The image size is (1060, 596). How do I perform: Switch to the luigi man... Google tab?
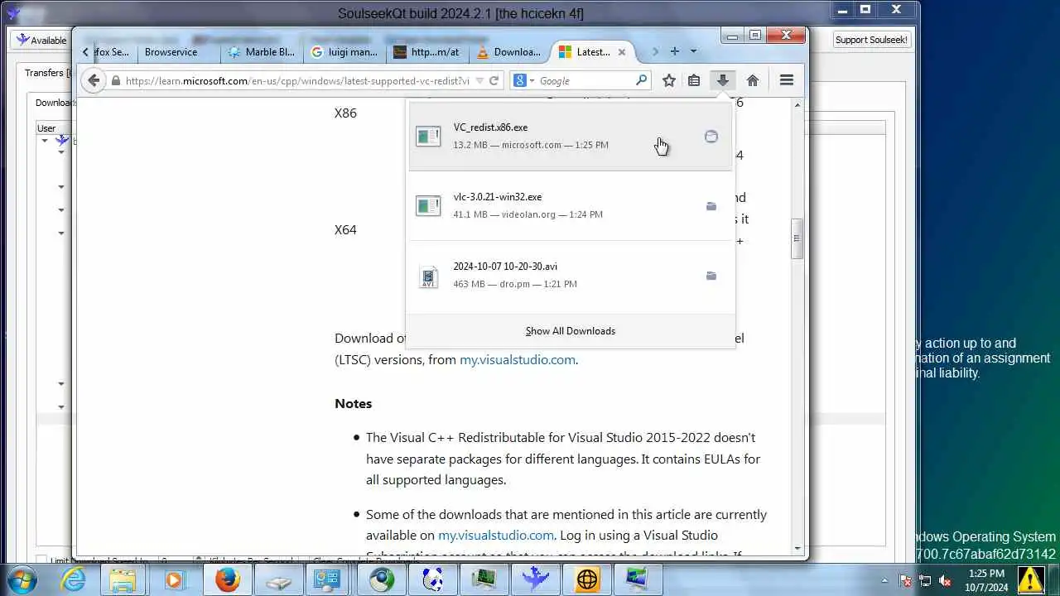click(345, 52)
